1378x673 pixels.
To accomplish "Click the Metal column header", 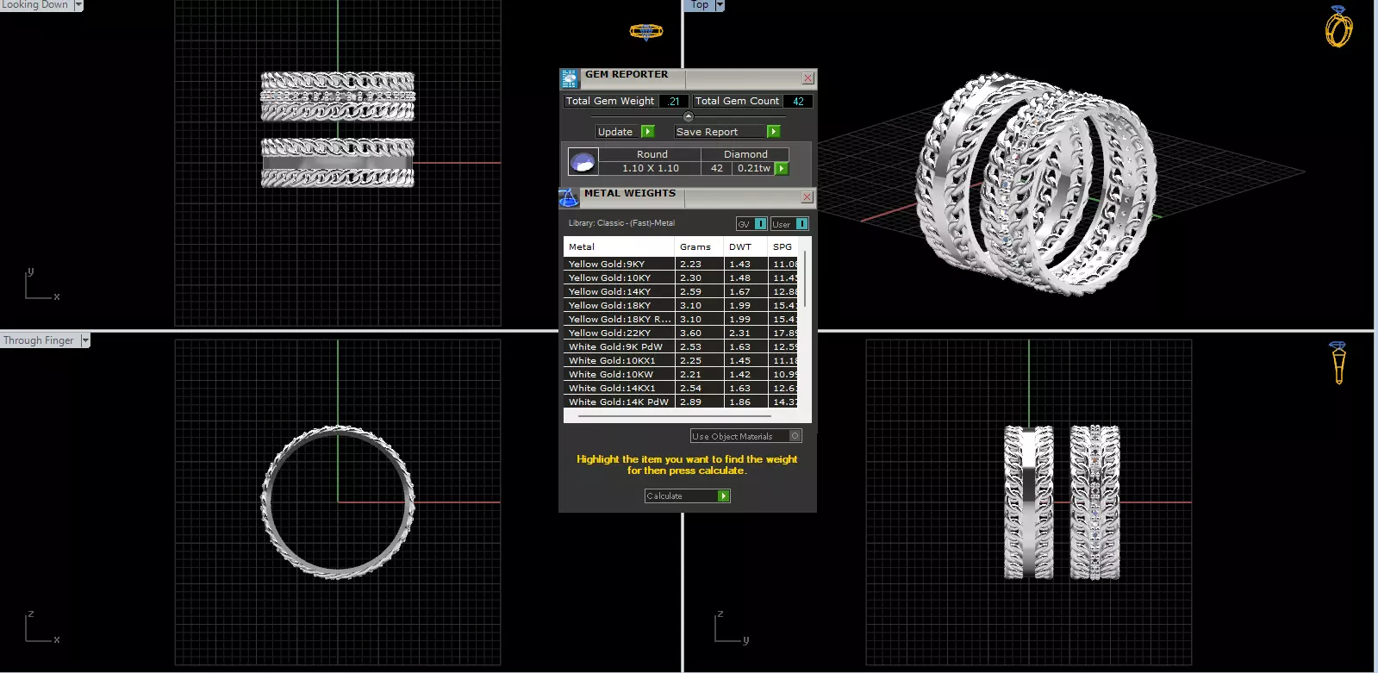I will 619,247.
